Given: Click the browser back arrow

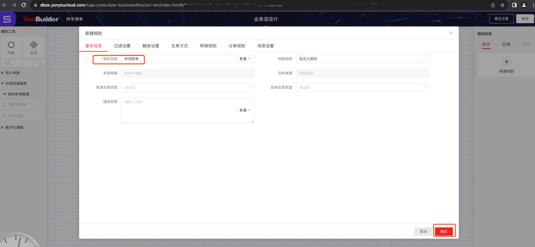Looking at the screenshot, I should point(5,5).
